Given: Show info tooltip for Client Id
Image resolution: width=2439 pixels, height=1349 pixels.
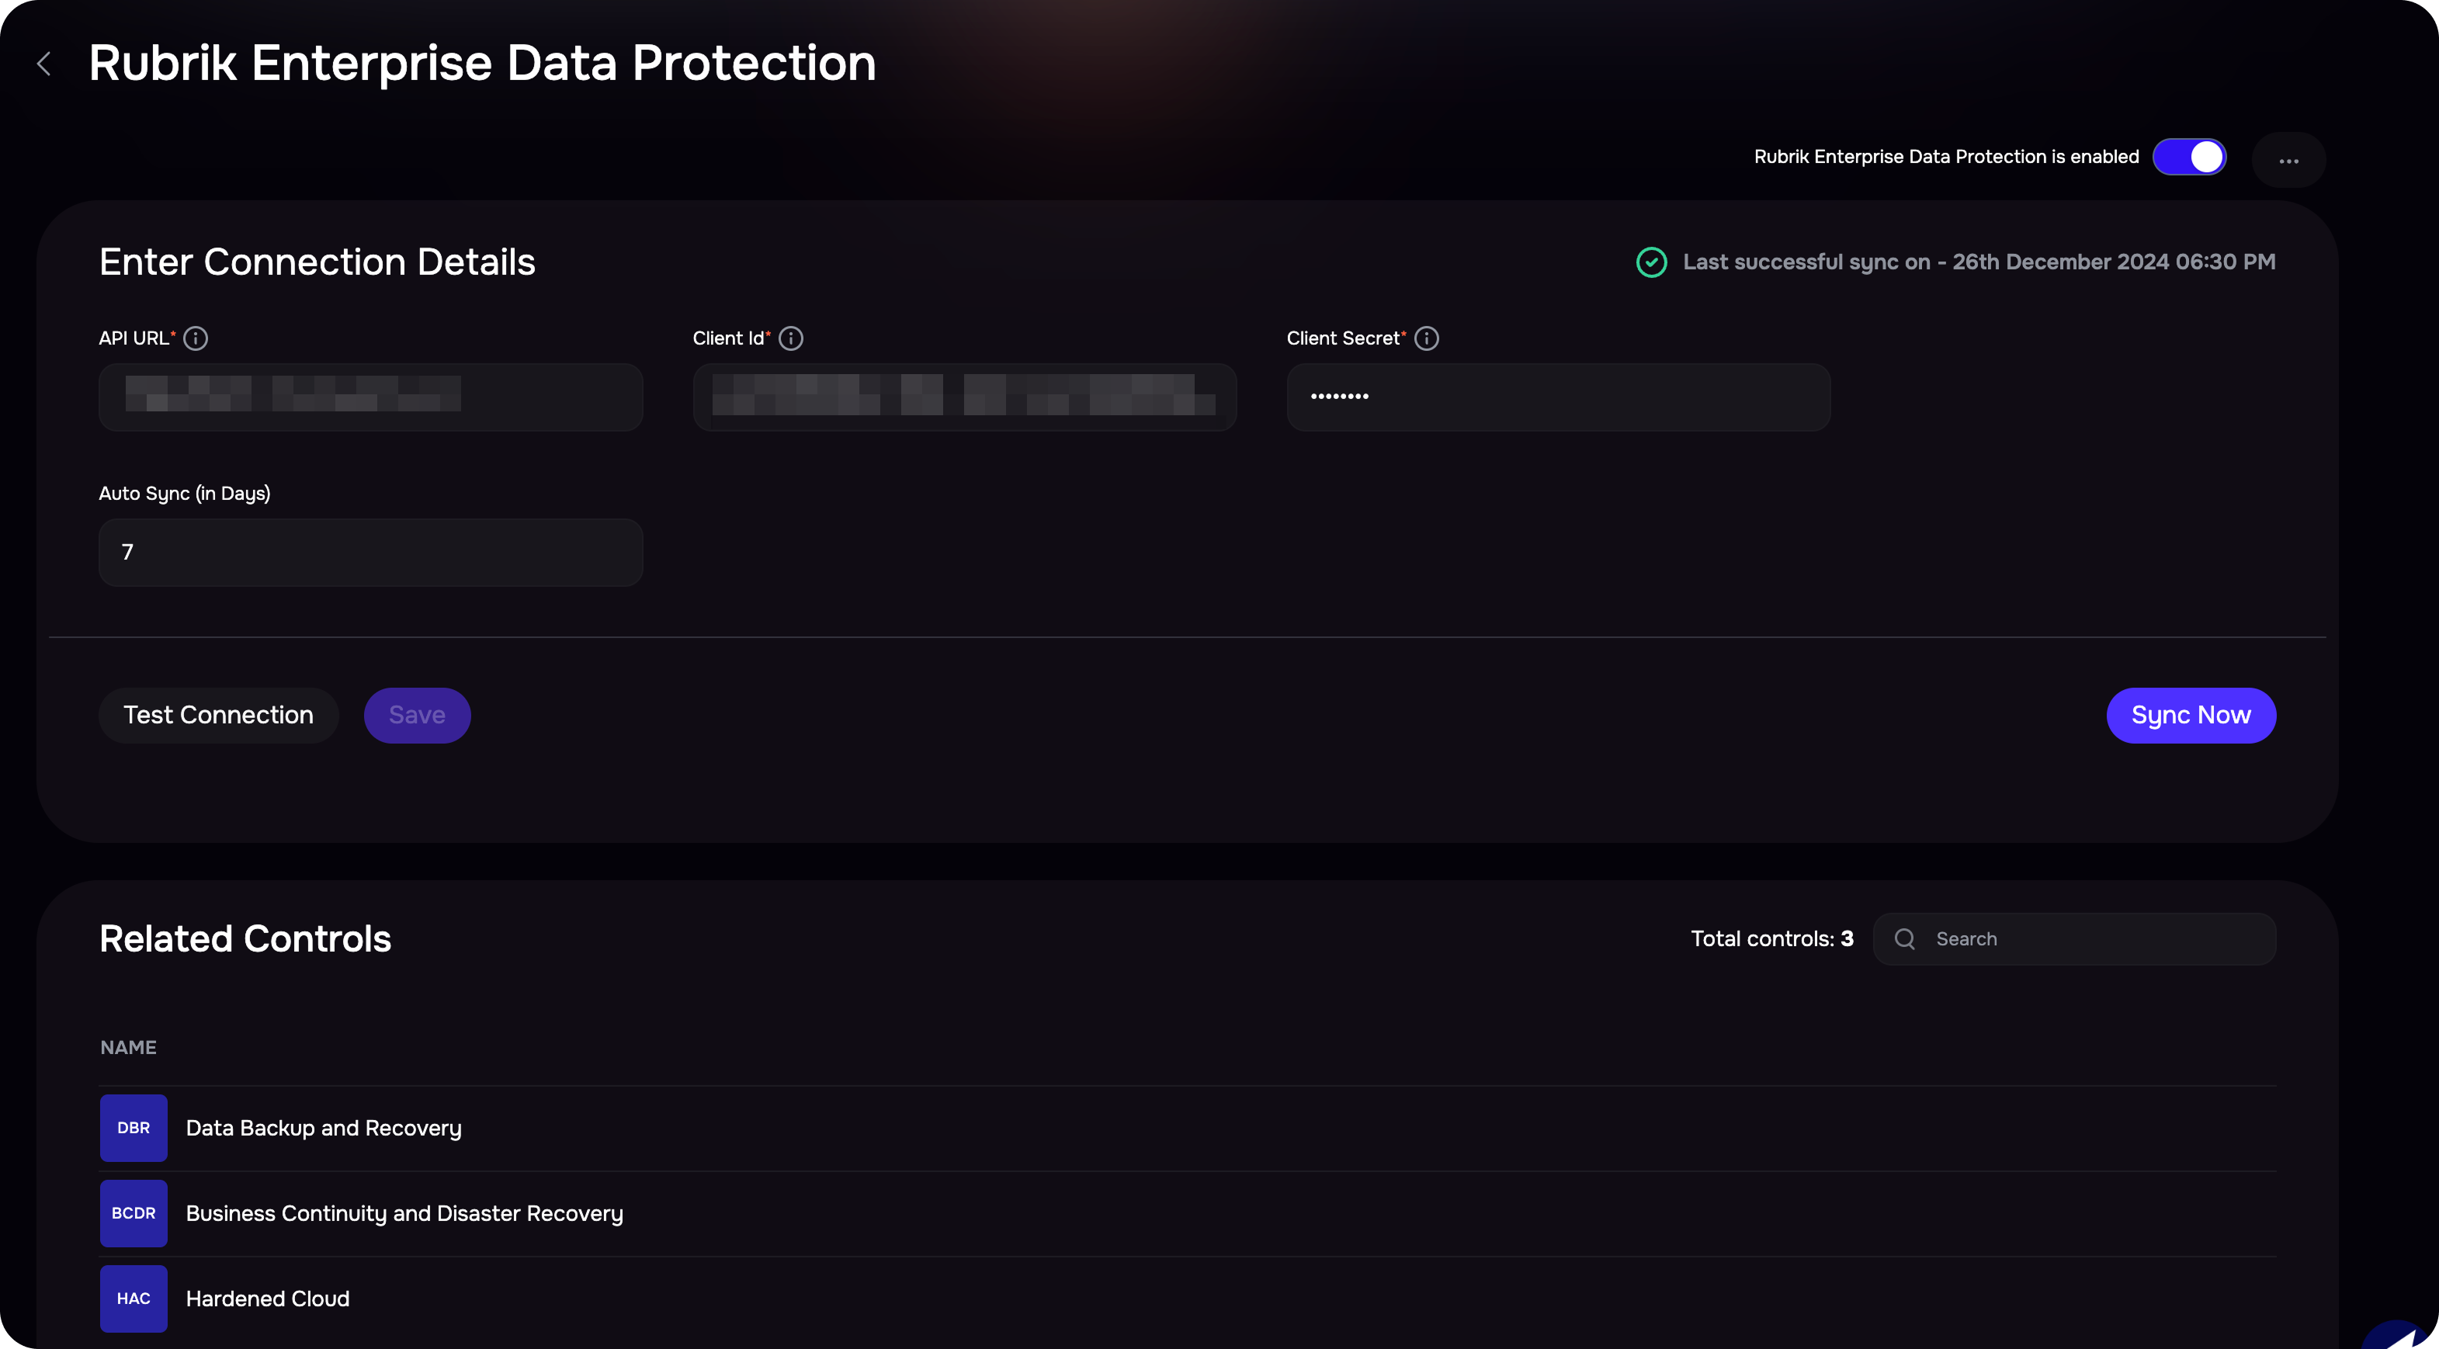Looking at the screenshot, I should 790,338.
